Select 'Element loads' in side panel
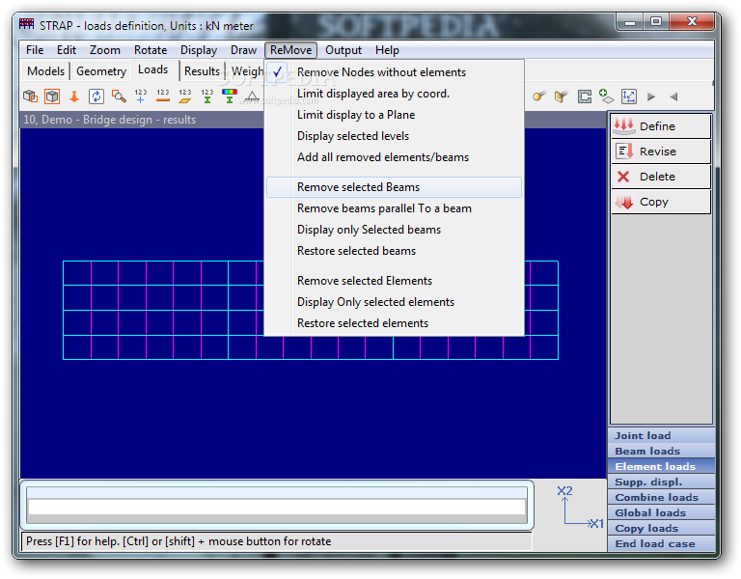The width and height of the screenshot is (741, 579). point(661,466)
